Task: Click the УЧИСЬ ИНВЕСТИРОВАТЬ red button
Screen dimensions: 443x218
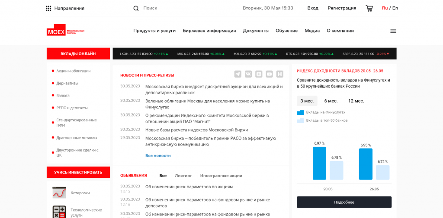Action: click(78, 172)
